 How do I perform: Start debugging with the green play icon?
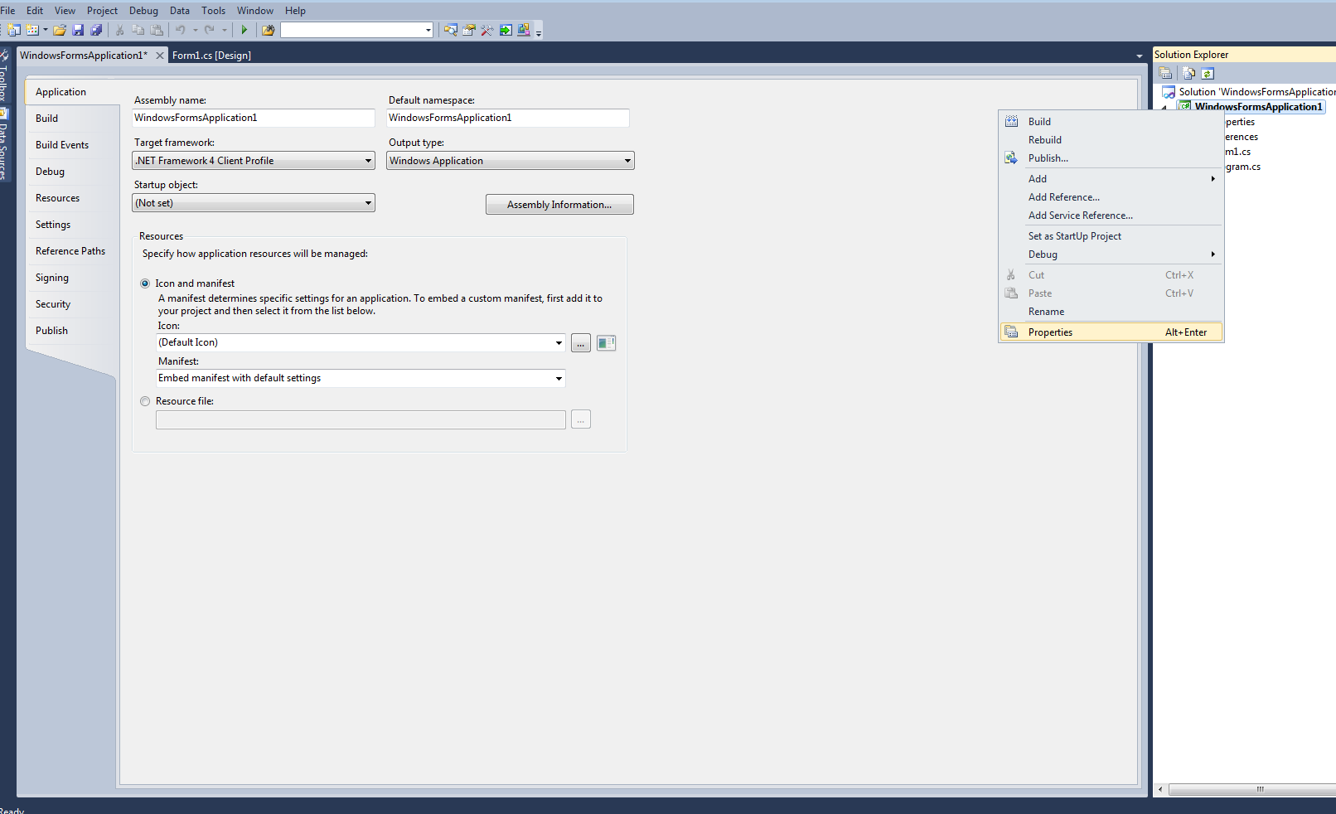tap(244, 30)
